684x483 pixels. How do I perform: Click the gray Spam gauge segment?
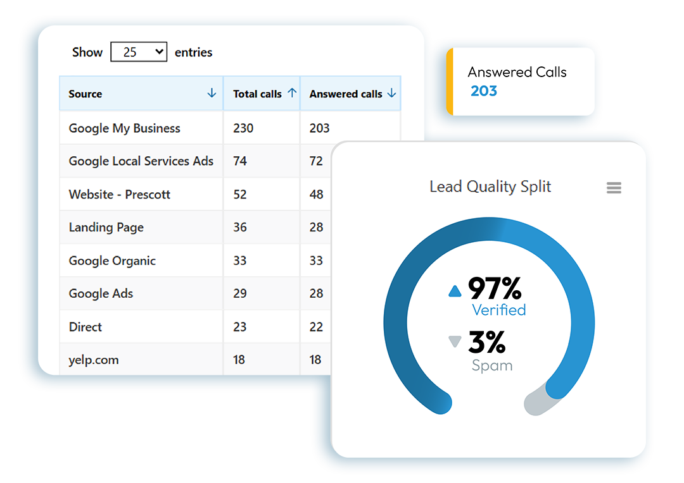click(x=538, y=402)
